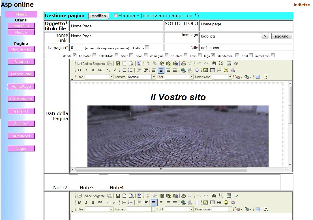313x220 pixels.
Task: Open FileManager in the sidebar menu
Action: (21, 99)
